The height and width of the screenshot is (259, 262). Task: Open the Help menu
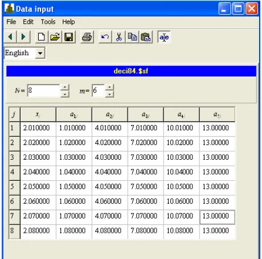click(68, 22)
